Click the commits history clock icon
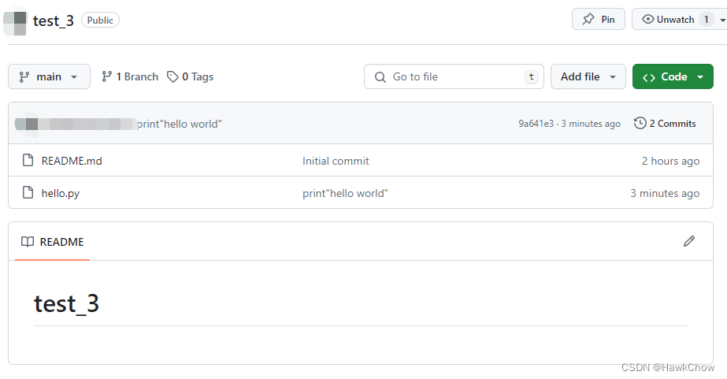This screenshot has height=379, width=727. click(640, 123)
